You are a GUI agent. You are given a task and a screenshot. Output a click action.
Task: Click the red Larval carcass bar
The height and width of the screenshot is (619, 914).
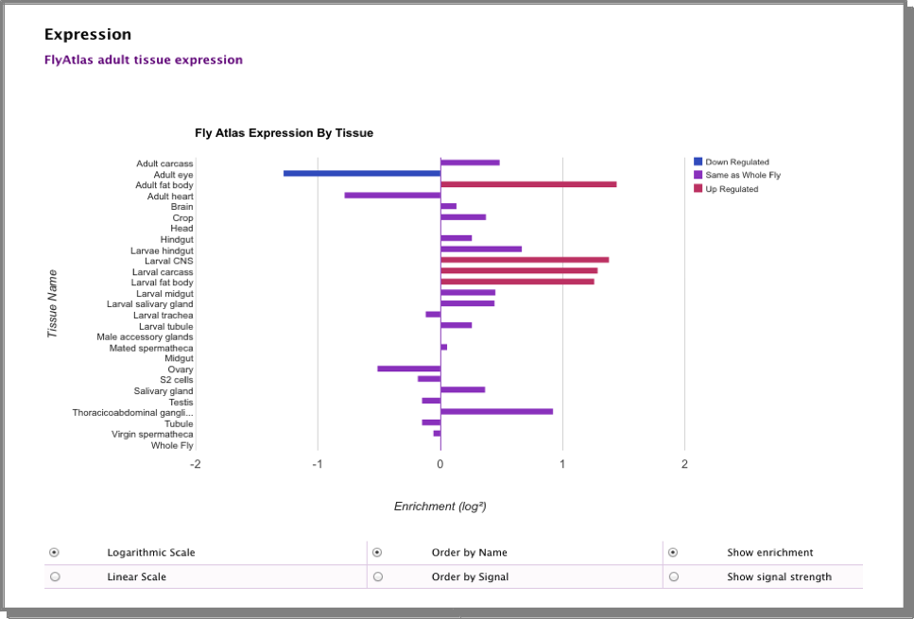[x=519, y=270]
